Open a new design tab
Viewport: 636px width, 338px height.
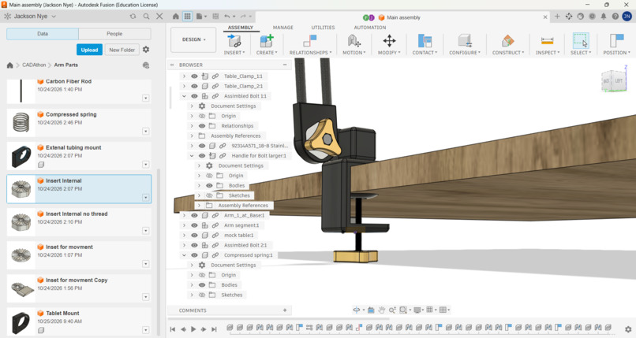(x=557, y=17)
